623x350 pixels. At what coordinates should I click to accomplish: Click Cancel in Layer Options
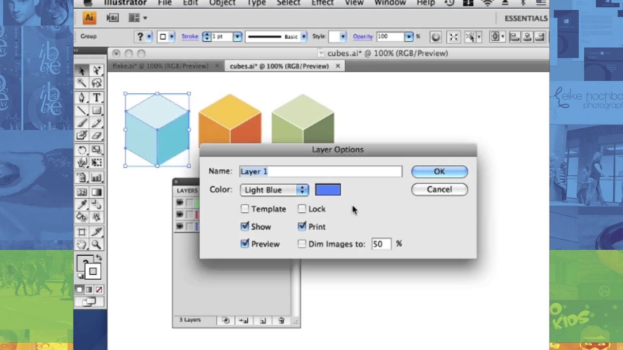(x=440, y=190)
